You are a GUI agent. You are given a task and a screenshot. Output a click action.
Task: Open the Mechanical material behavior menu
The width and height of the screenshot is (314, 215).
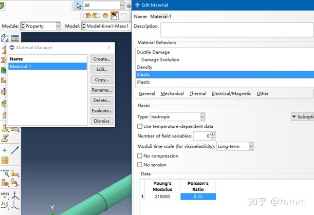coord(172,93)
